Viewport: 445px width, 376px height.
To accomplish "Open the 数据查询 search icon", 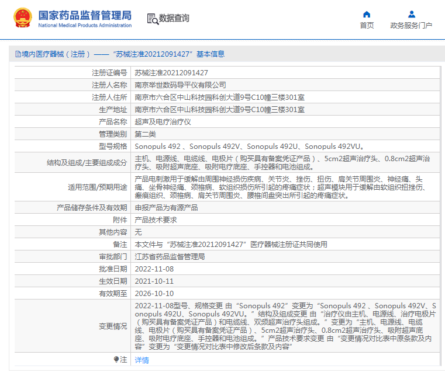I will point(153,19).
